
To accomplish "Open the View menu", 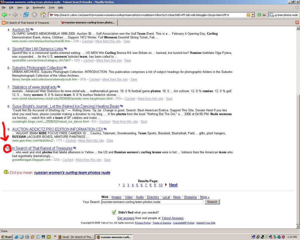I will [x=20, y=7].
